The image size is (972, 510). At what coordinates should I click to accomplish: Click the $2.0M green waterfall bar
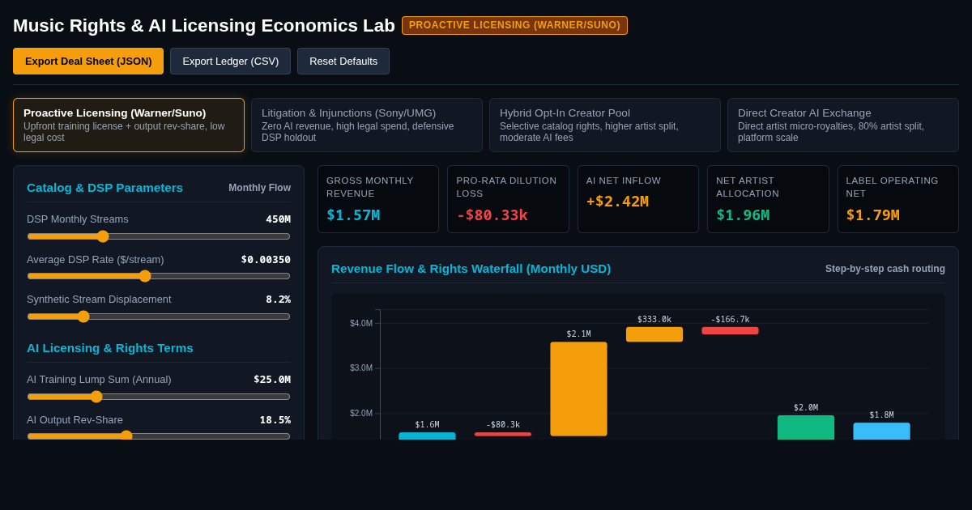coord(806,427)
